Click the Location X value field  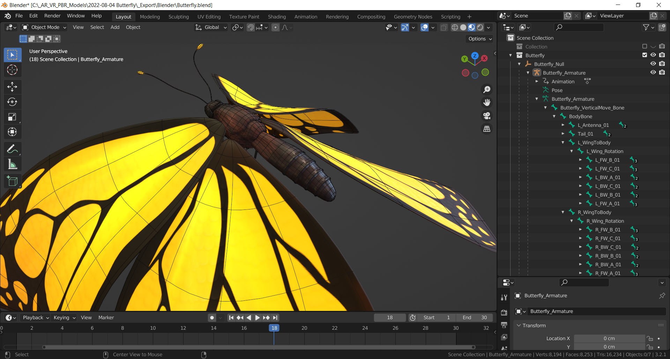click(x=609, y=338)
